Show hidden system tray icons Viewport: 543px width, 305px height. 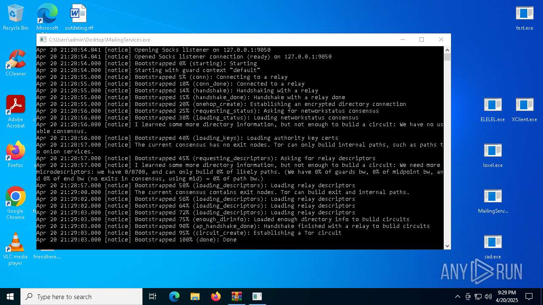pyautogui.click(x=457, y=297)
